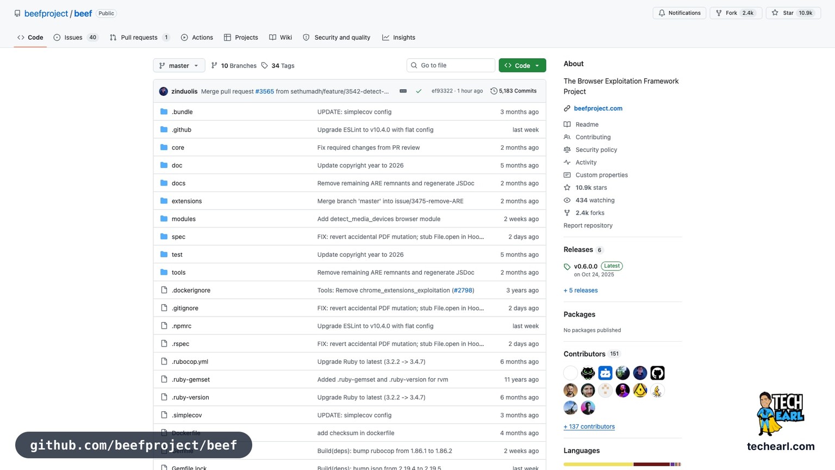Open the beefproject.com website link
The image size is (835, 470).
click(x=598, y=108)
